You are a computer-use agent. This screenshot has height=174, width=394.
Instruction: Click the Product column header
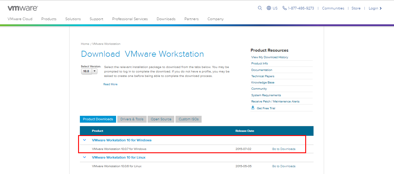[98, 131]
